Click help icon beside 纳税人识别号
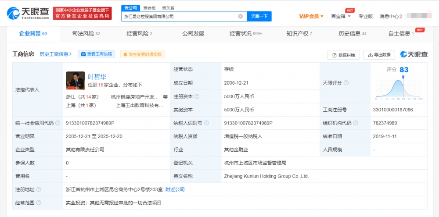 (207, 123)
